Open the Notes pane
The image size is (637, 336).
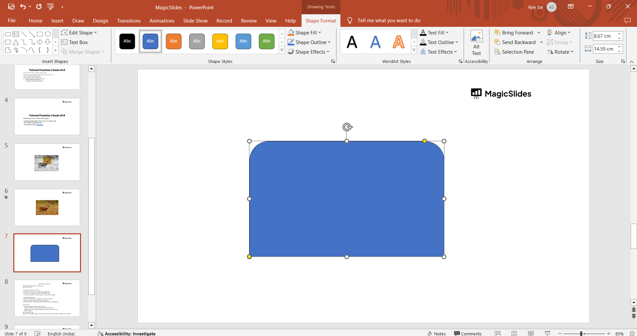[x=436, y=333]
